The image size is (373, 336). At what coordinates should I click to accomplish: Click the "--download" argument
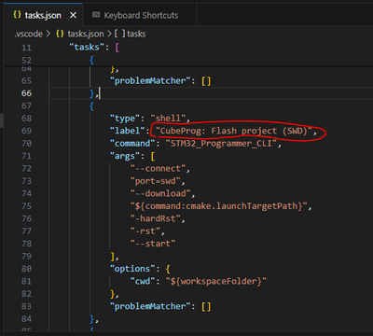coord(160,193)
